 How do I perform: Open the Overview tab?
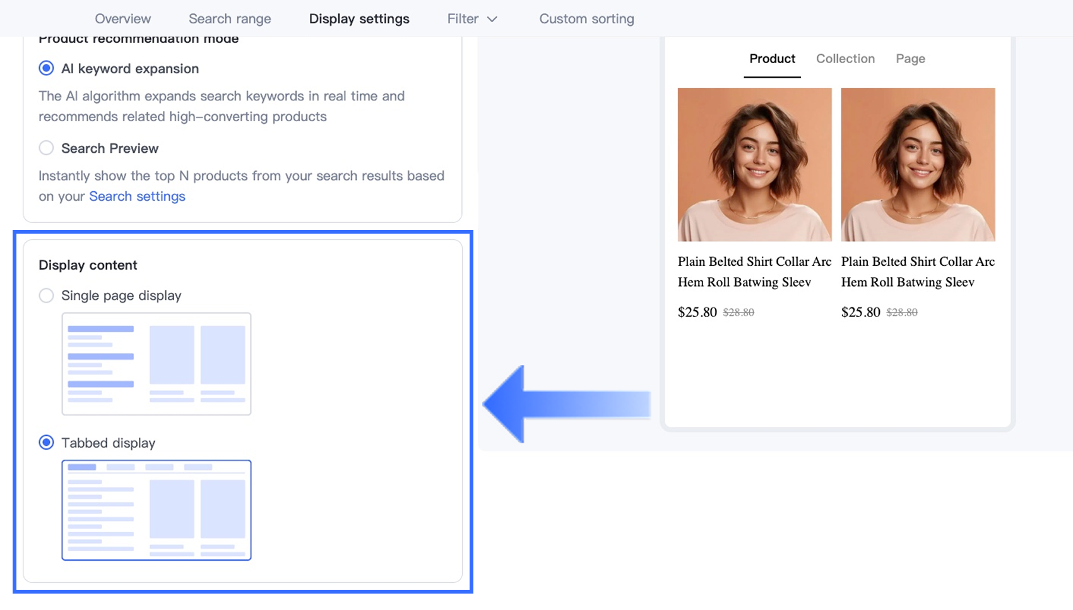[x=123, y=19]
